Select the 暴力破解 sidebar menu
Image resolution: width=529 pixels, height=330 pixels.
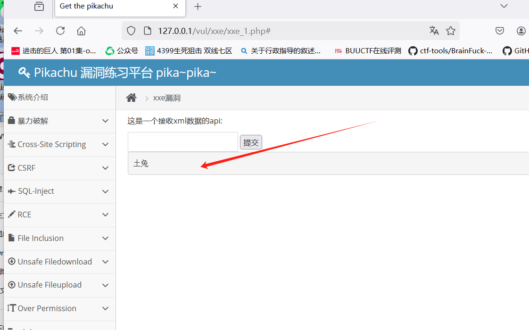coord(60,121)
